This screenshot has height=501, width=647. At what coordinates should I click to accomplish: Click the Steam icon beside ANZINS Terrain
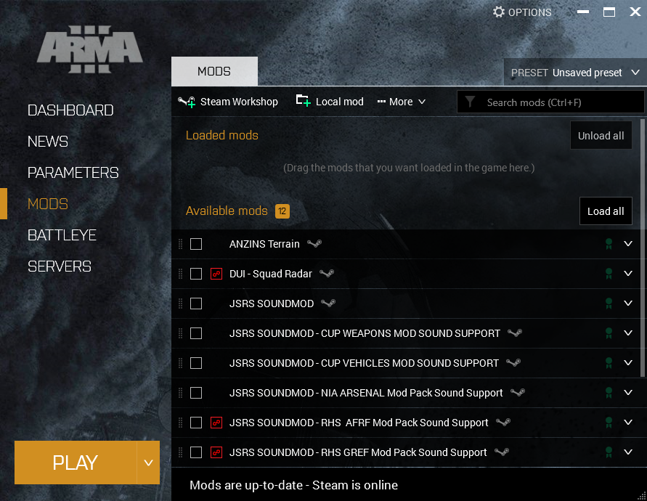point(314,244)
